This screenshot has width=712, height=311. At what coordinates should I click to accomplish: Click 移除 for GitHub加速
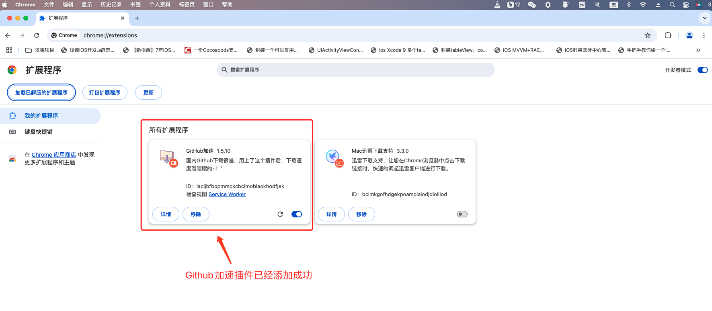tap(196, 214)
